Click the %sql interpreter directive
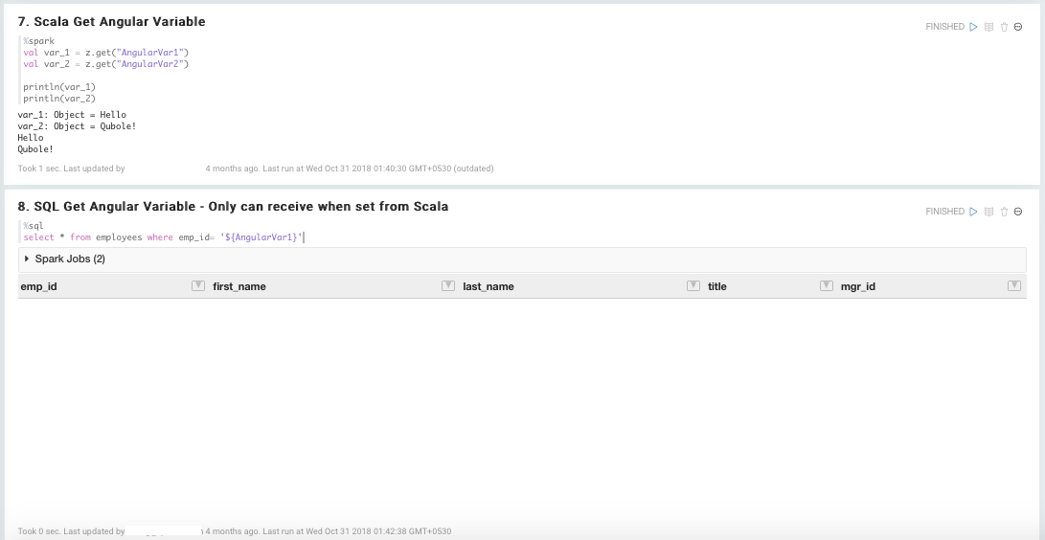The height and width of the screenshot is (540, 1045). (34, 226)
